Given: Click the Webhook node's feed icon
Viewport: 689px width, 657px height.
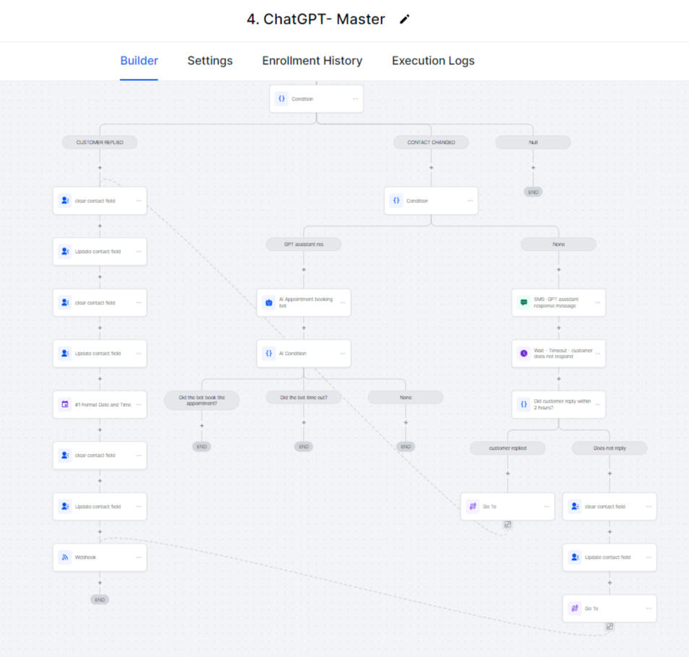Looking at the screenshot, I should 65,557.
